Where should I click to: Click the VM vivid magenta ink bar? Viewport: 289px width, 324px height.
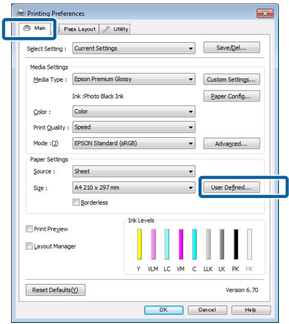pyautogui.click(x=181, y=244)
